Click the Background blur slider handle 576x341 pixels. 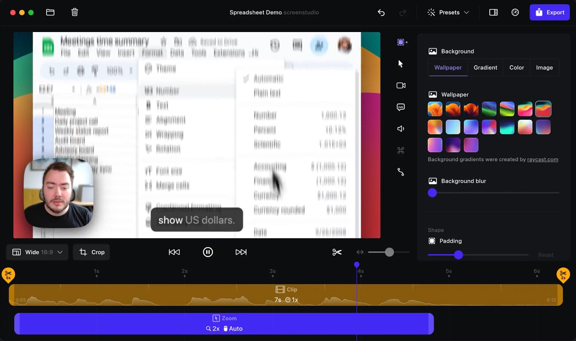pyautogui.click(x=432, y=193)
